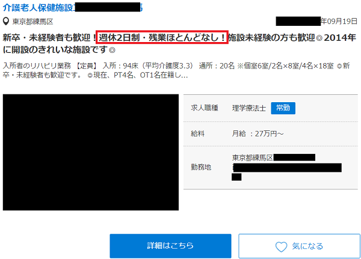Image resolution: width=361 pixels, height=259 pixels.
Task: Click the red-boxed 週休2日制・残業ほとんどなし！ text
Action: [x=162, y=38]
